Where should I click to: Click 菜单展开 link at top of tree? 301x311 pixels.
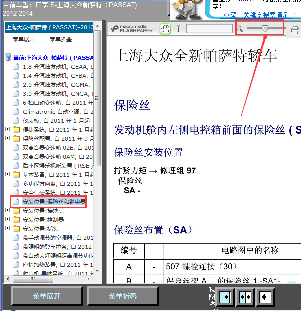[x=24, y=39]
